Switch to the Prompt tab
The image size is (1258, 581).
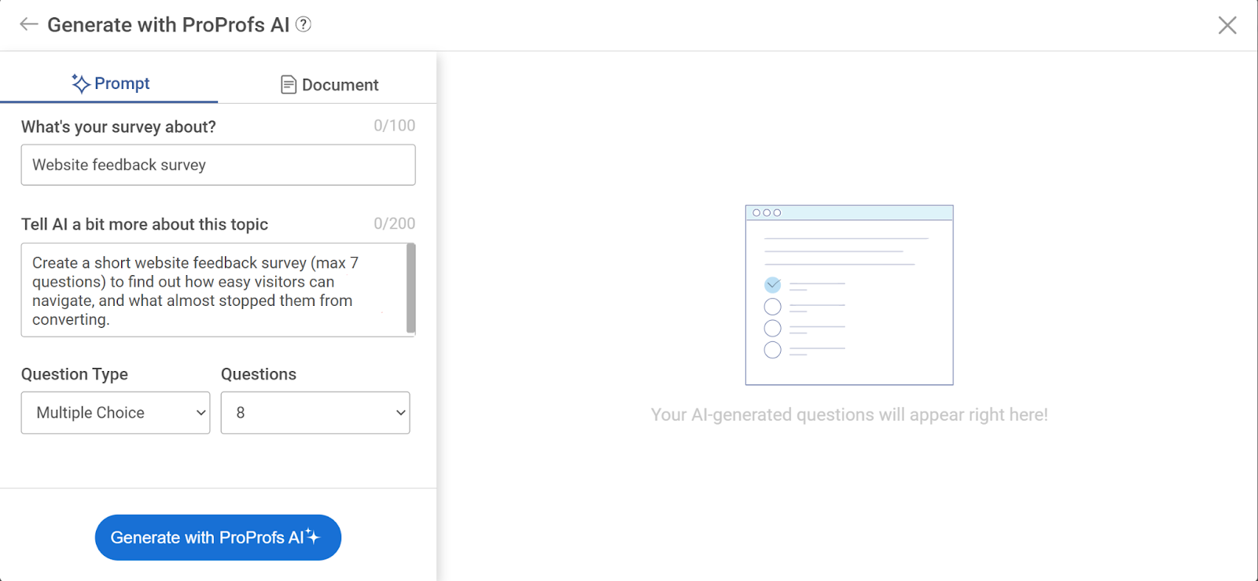coord(109,83)
